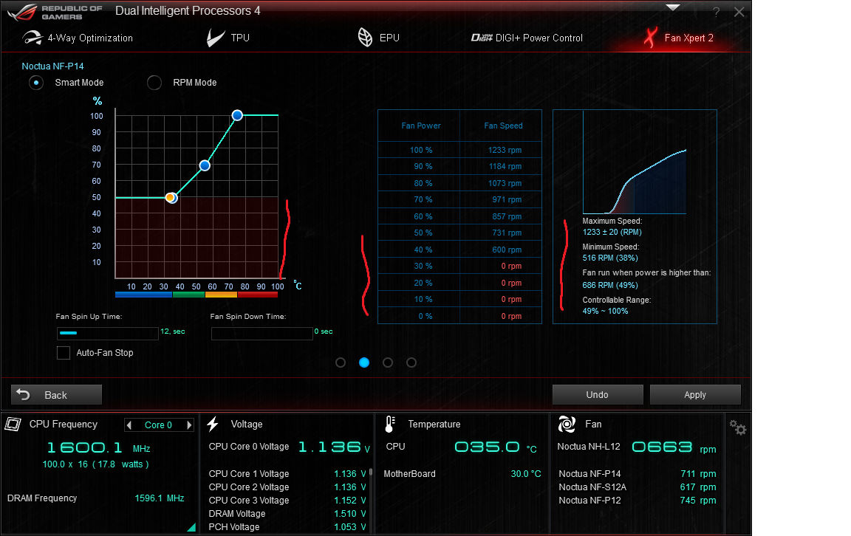Switch to the EPU tab
Screen dimensions: 851x536
[379, 38]
